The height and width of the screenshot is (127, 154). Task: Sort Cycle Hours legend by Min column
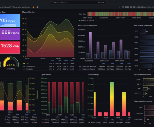coord(58,117)
